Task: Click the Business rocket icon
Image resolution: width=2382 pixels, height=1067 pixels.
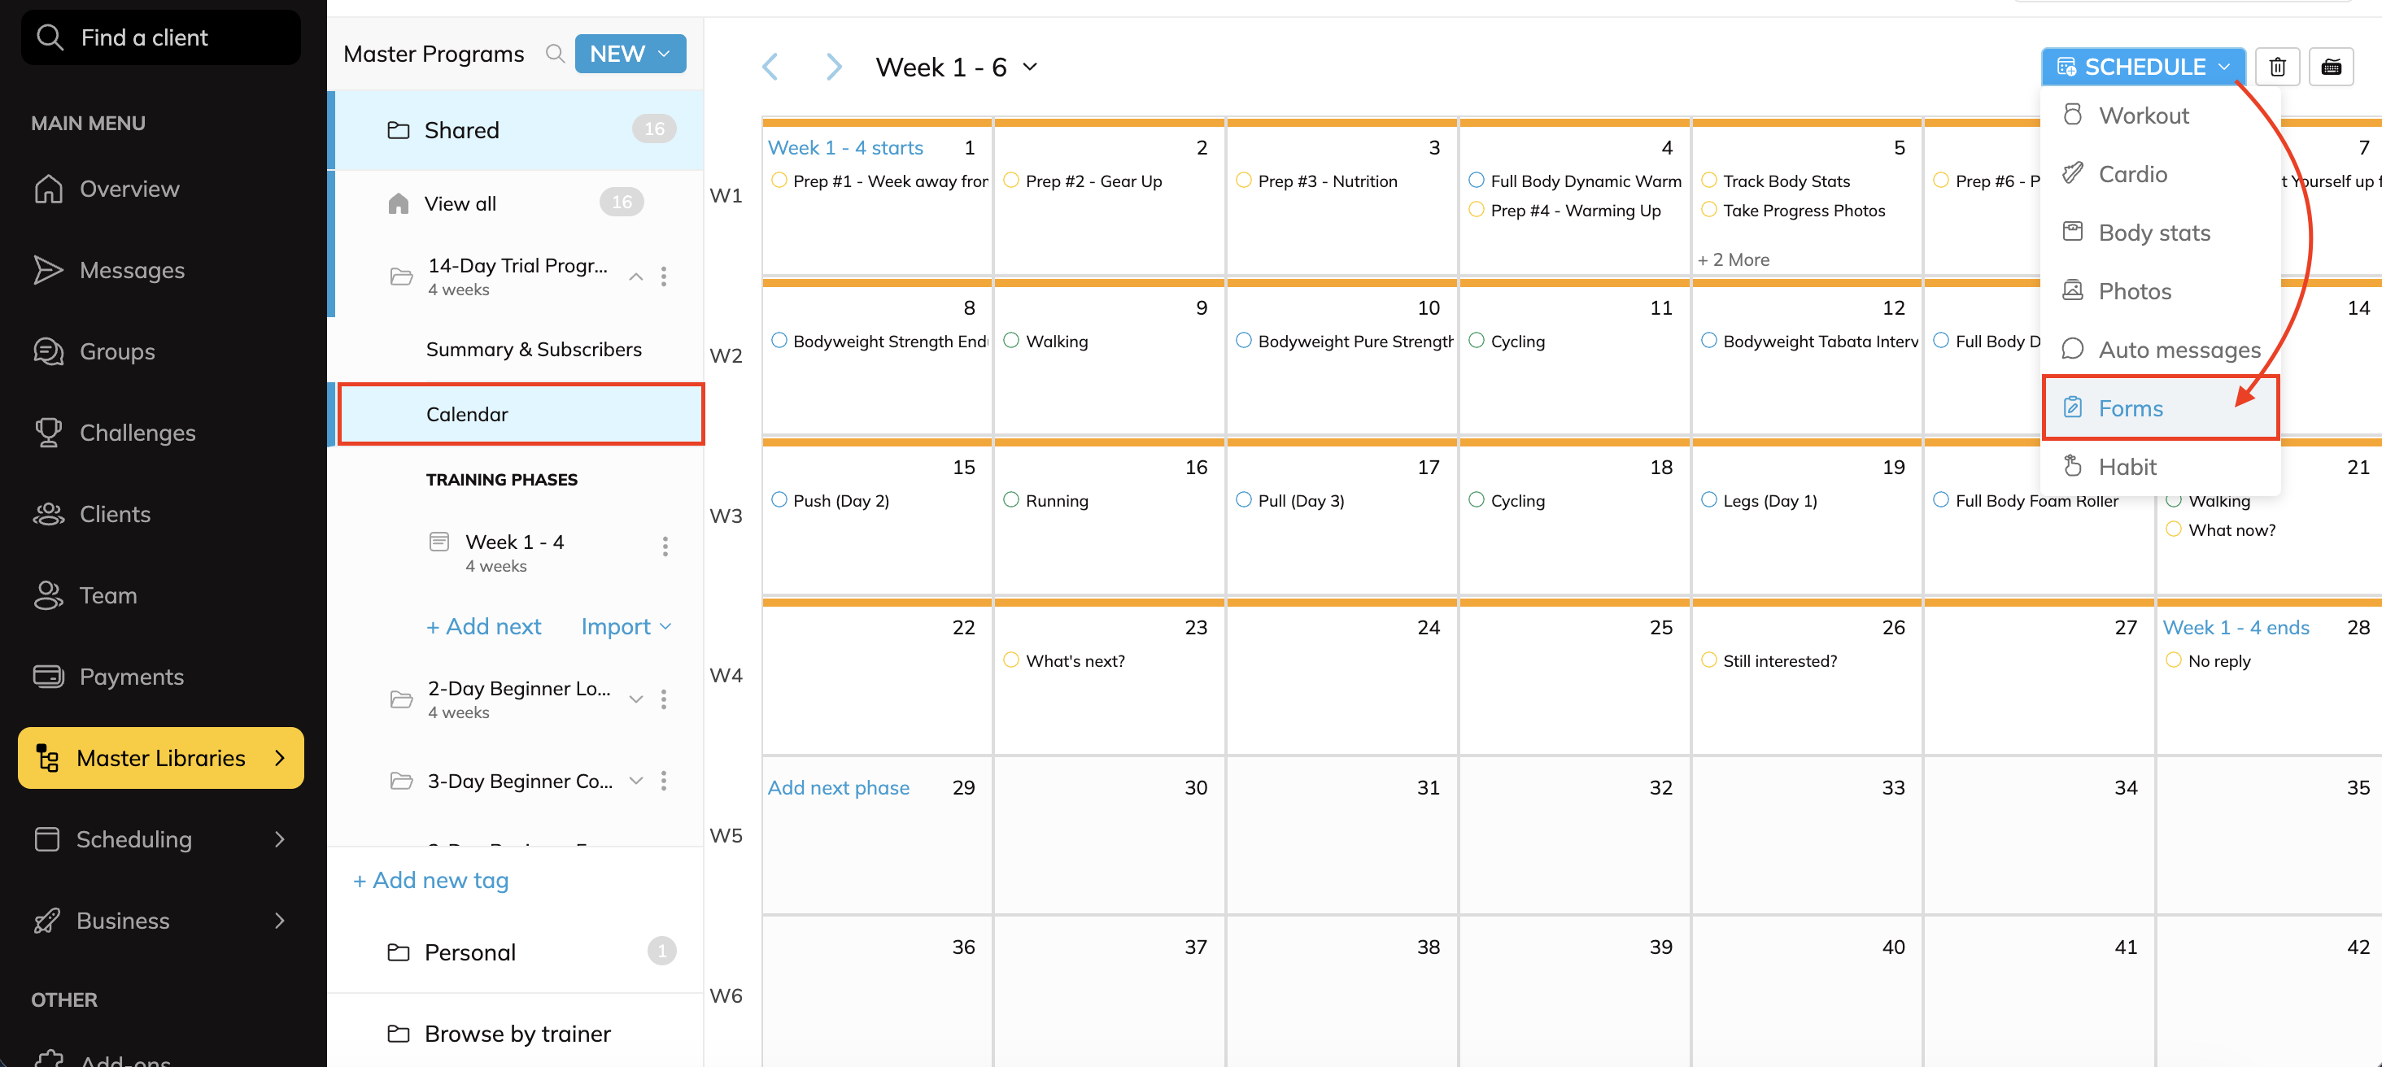Action: coord(46,921)
